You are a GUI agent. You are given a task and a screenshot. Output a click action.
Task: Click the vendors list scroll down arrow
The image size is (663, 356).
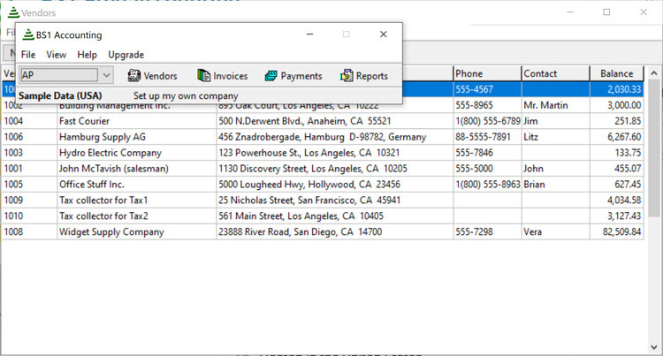[x=654, y=347]
